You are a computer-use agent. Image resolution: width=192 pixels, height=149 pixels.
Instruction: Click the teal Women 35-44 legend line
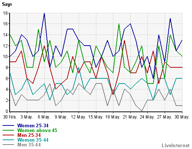click(x=8, y=140)
